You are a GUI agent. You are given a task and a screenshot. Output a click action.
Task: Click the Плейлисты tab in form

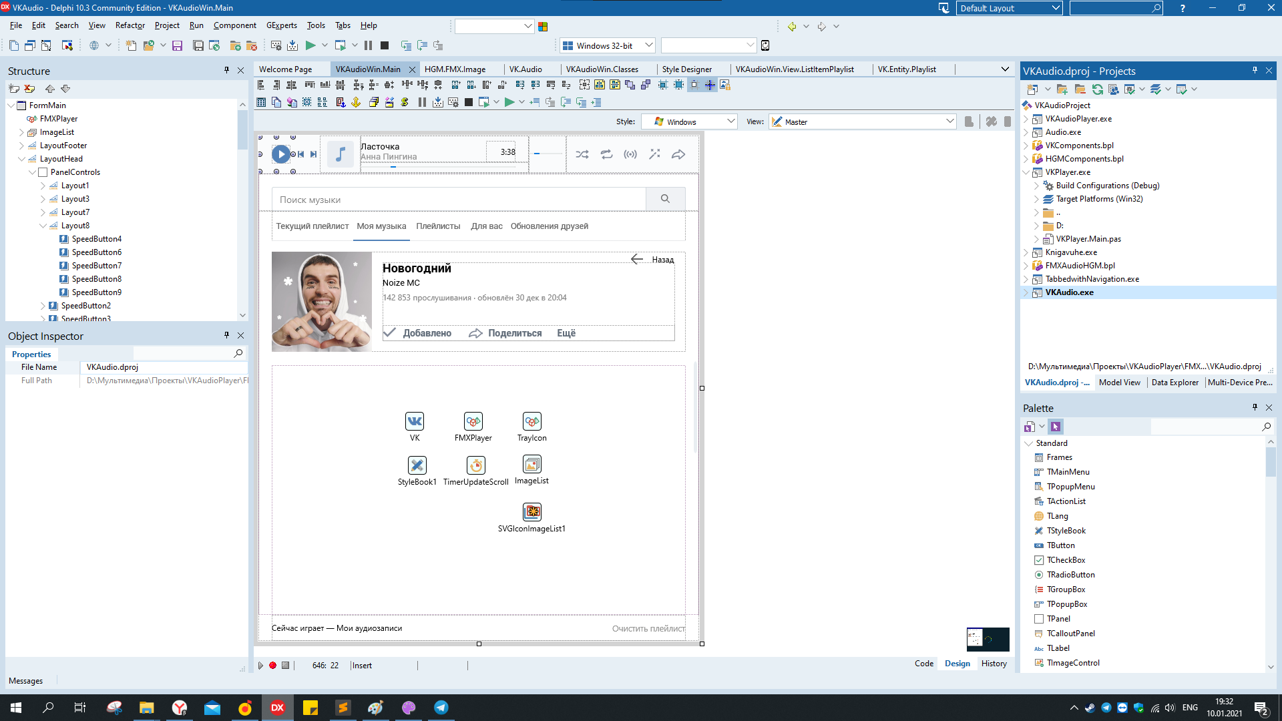pyautogui.click(x=438, y=226)
